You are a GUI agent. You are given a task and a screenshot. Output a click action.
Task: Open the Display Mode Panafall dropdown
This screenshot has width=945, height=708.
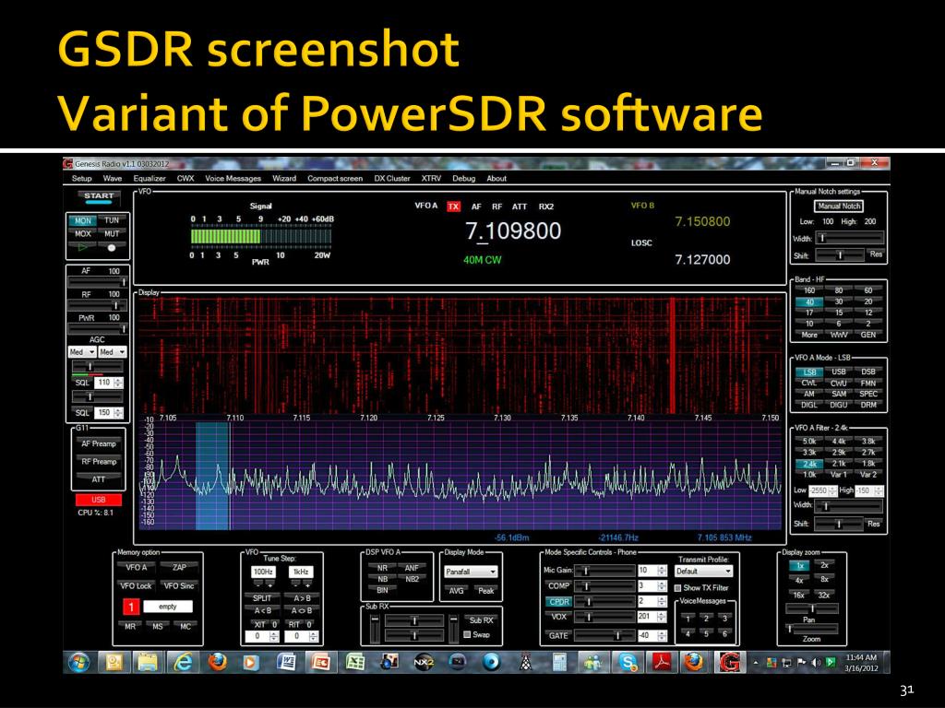pos(471,572)
